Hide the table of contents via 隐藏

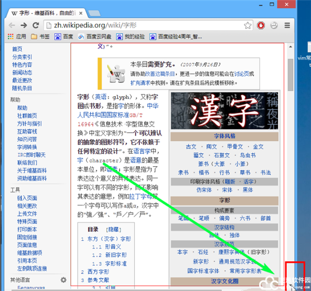113,229
